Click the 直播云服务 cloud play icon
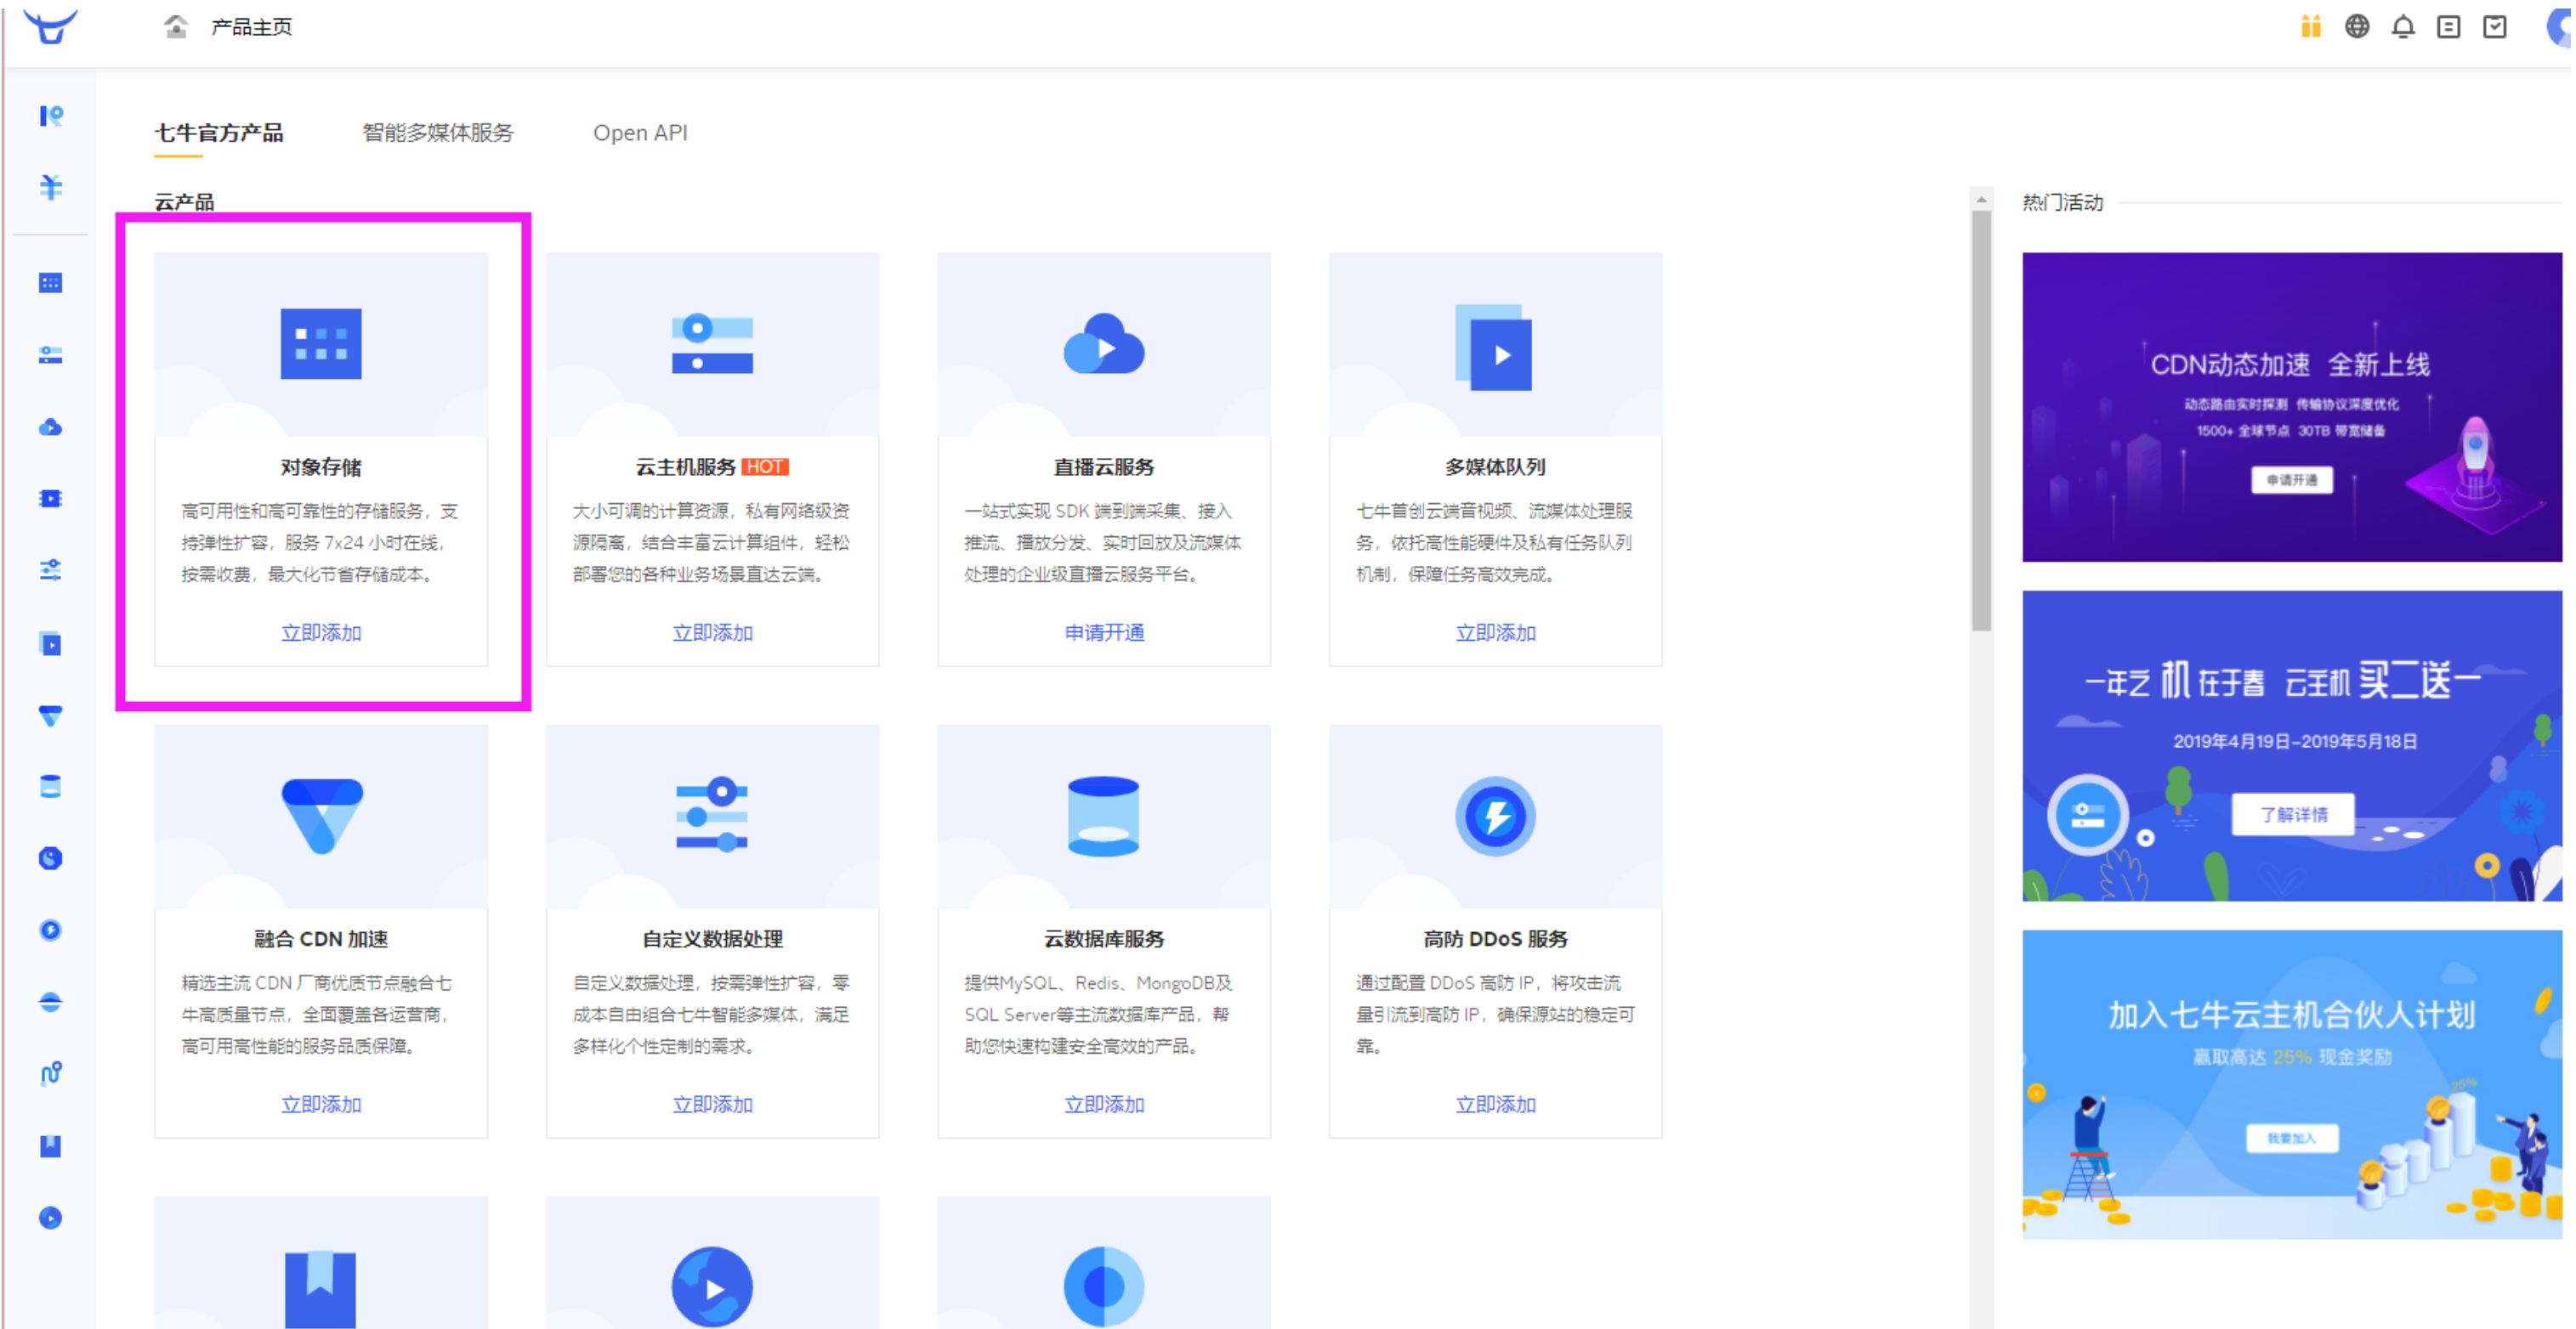 tap(1104, 344)
